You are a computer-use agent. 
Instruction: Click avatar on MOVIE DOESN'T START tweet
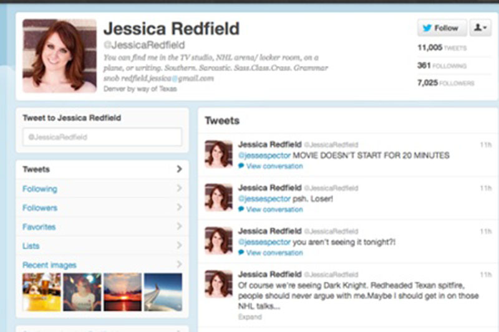(x=219, y=154)
